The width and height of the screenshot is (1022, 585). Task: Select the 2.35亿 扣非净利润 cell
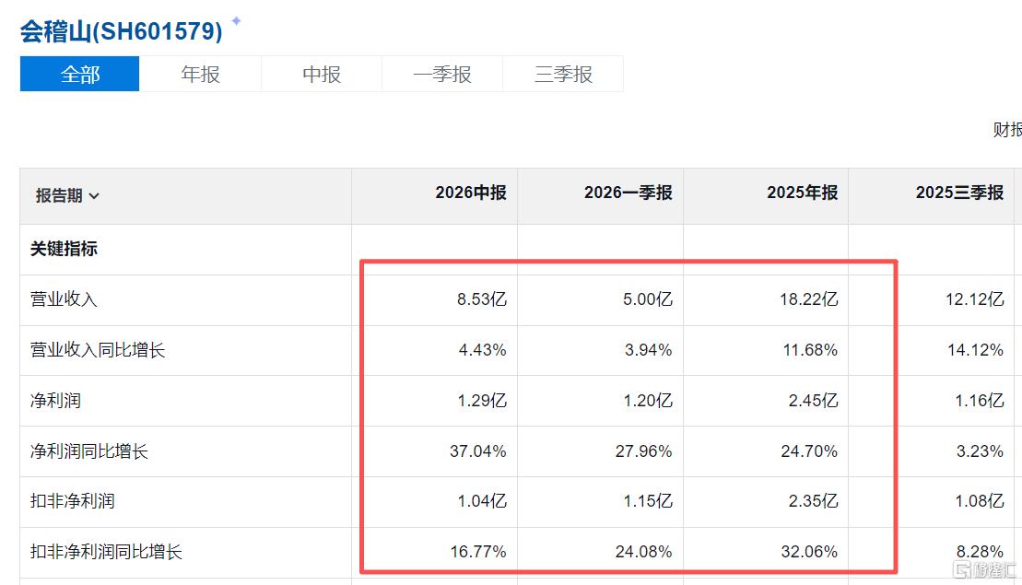[813, 501]
